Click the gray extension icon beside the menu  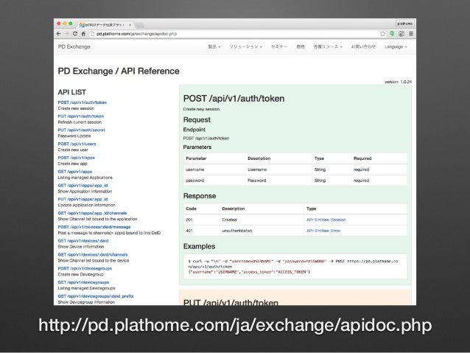[401, 34]
